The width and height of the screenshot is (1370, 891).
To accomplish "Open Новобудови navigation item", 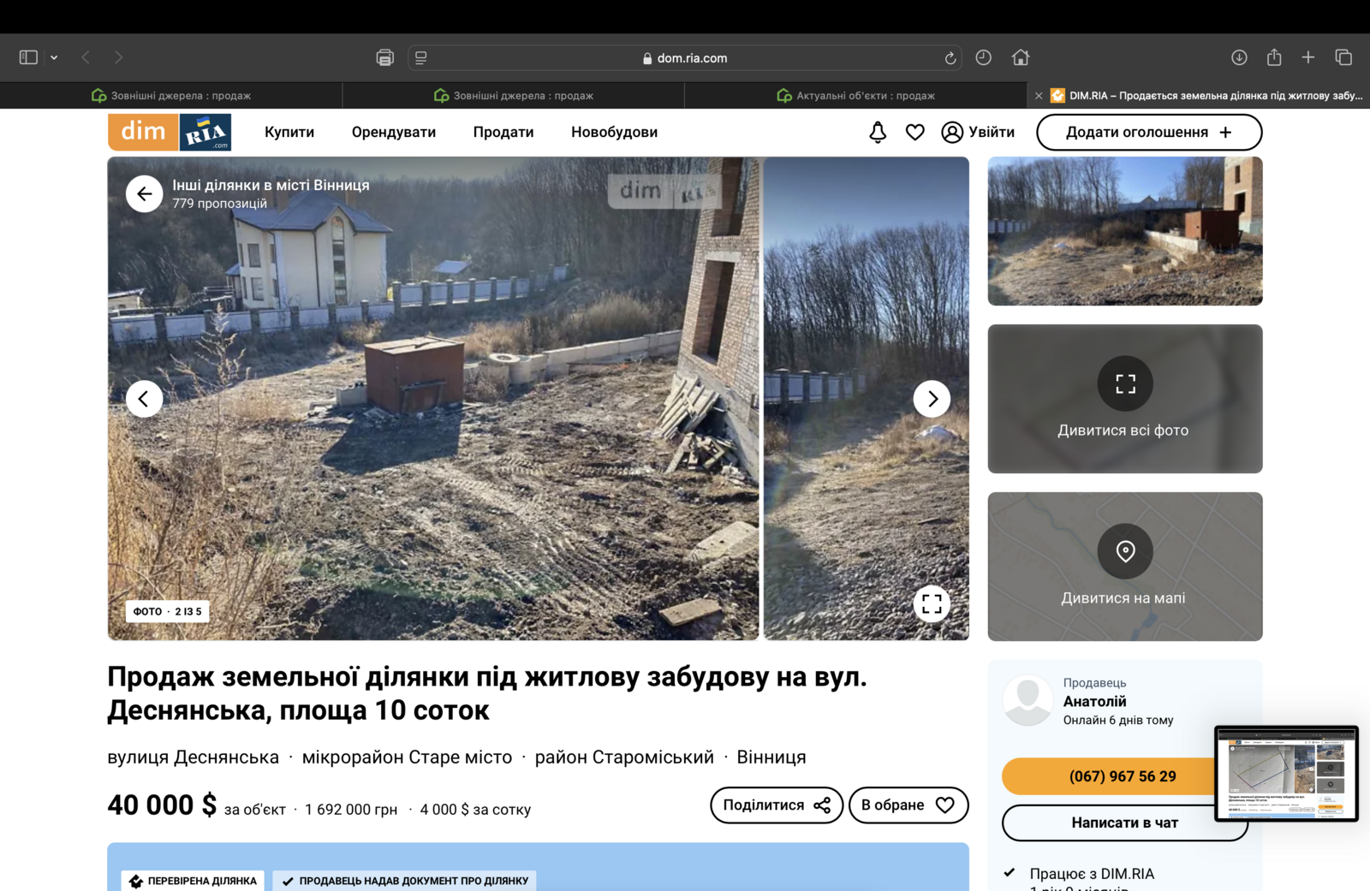I will point(614,133).
